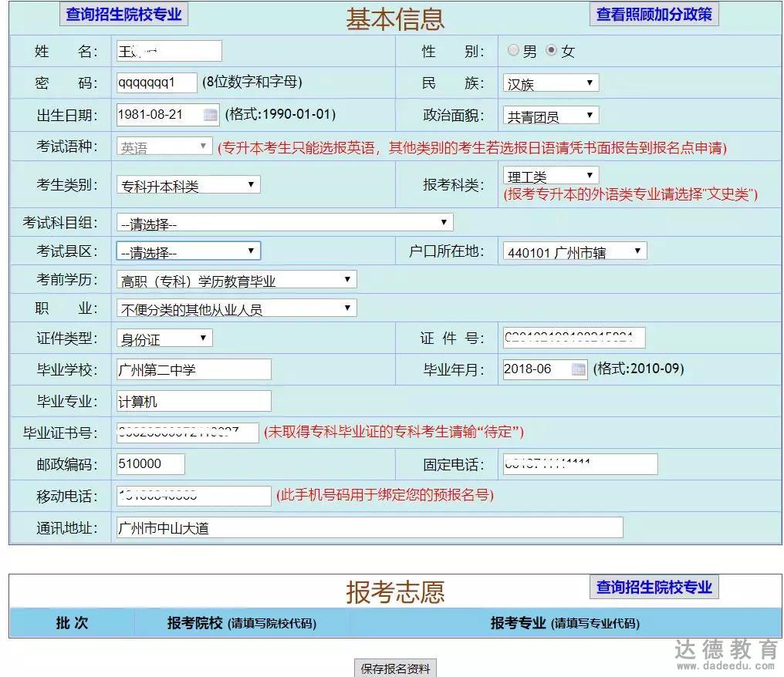Click the red note about 外语类专业请选择文史类

[x=630, y=194]
